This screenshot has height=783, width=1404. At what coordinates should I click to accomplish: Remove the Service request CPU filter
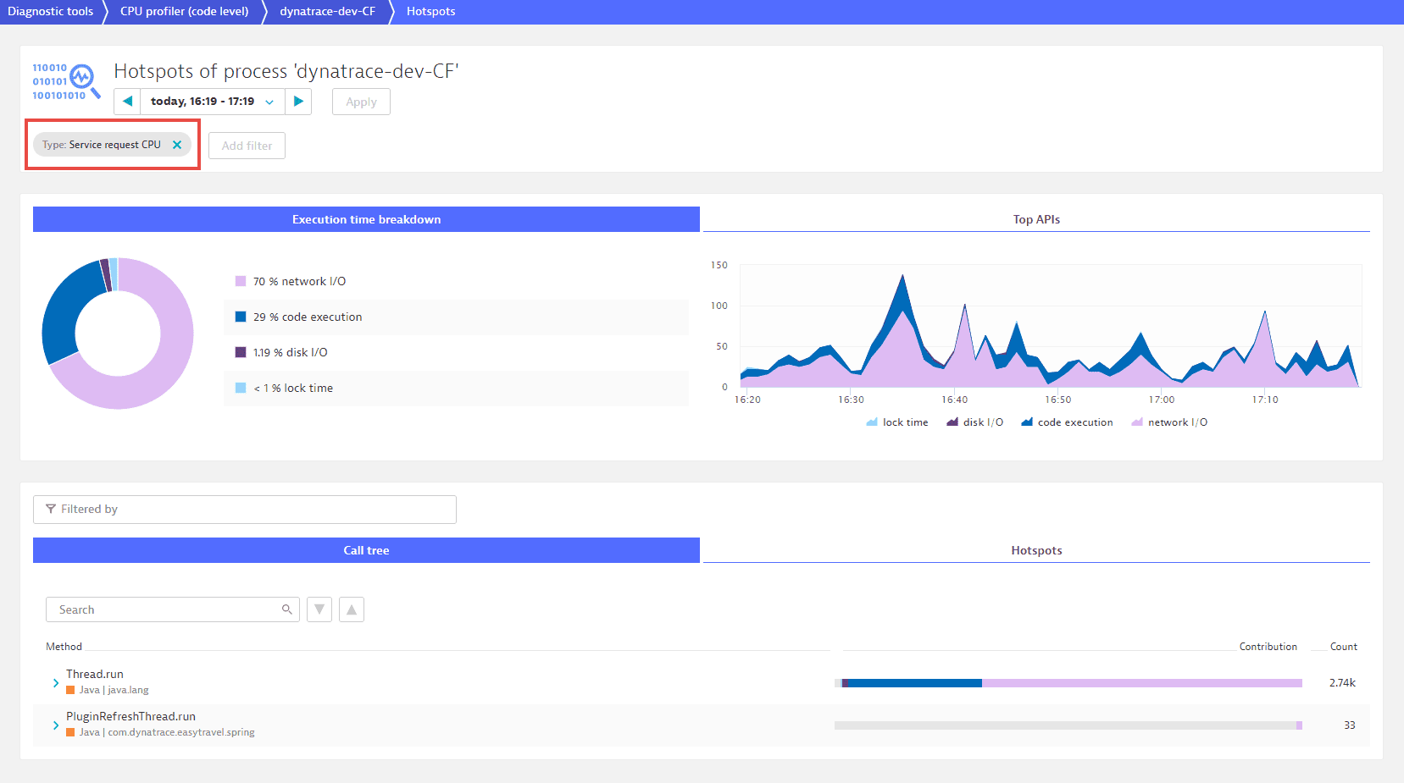[177, 145]
